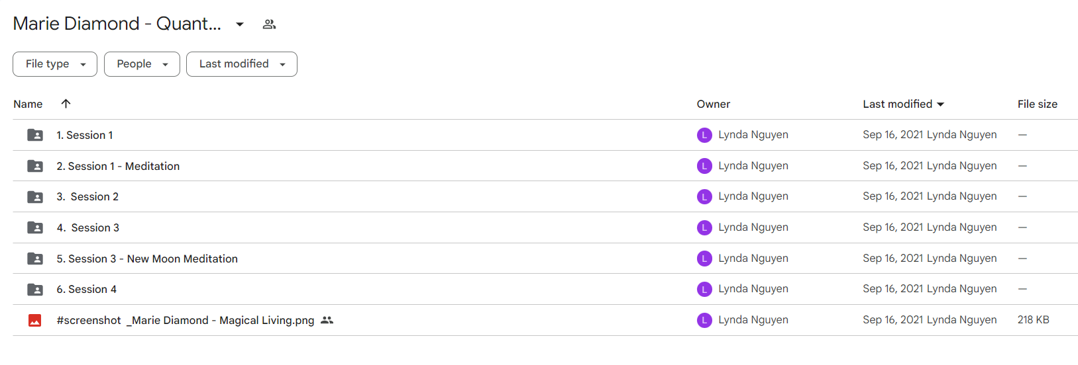
Task: Open the Last modified filter chip
Action: (x=242, y=64)
